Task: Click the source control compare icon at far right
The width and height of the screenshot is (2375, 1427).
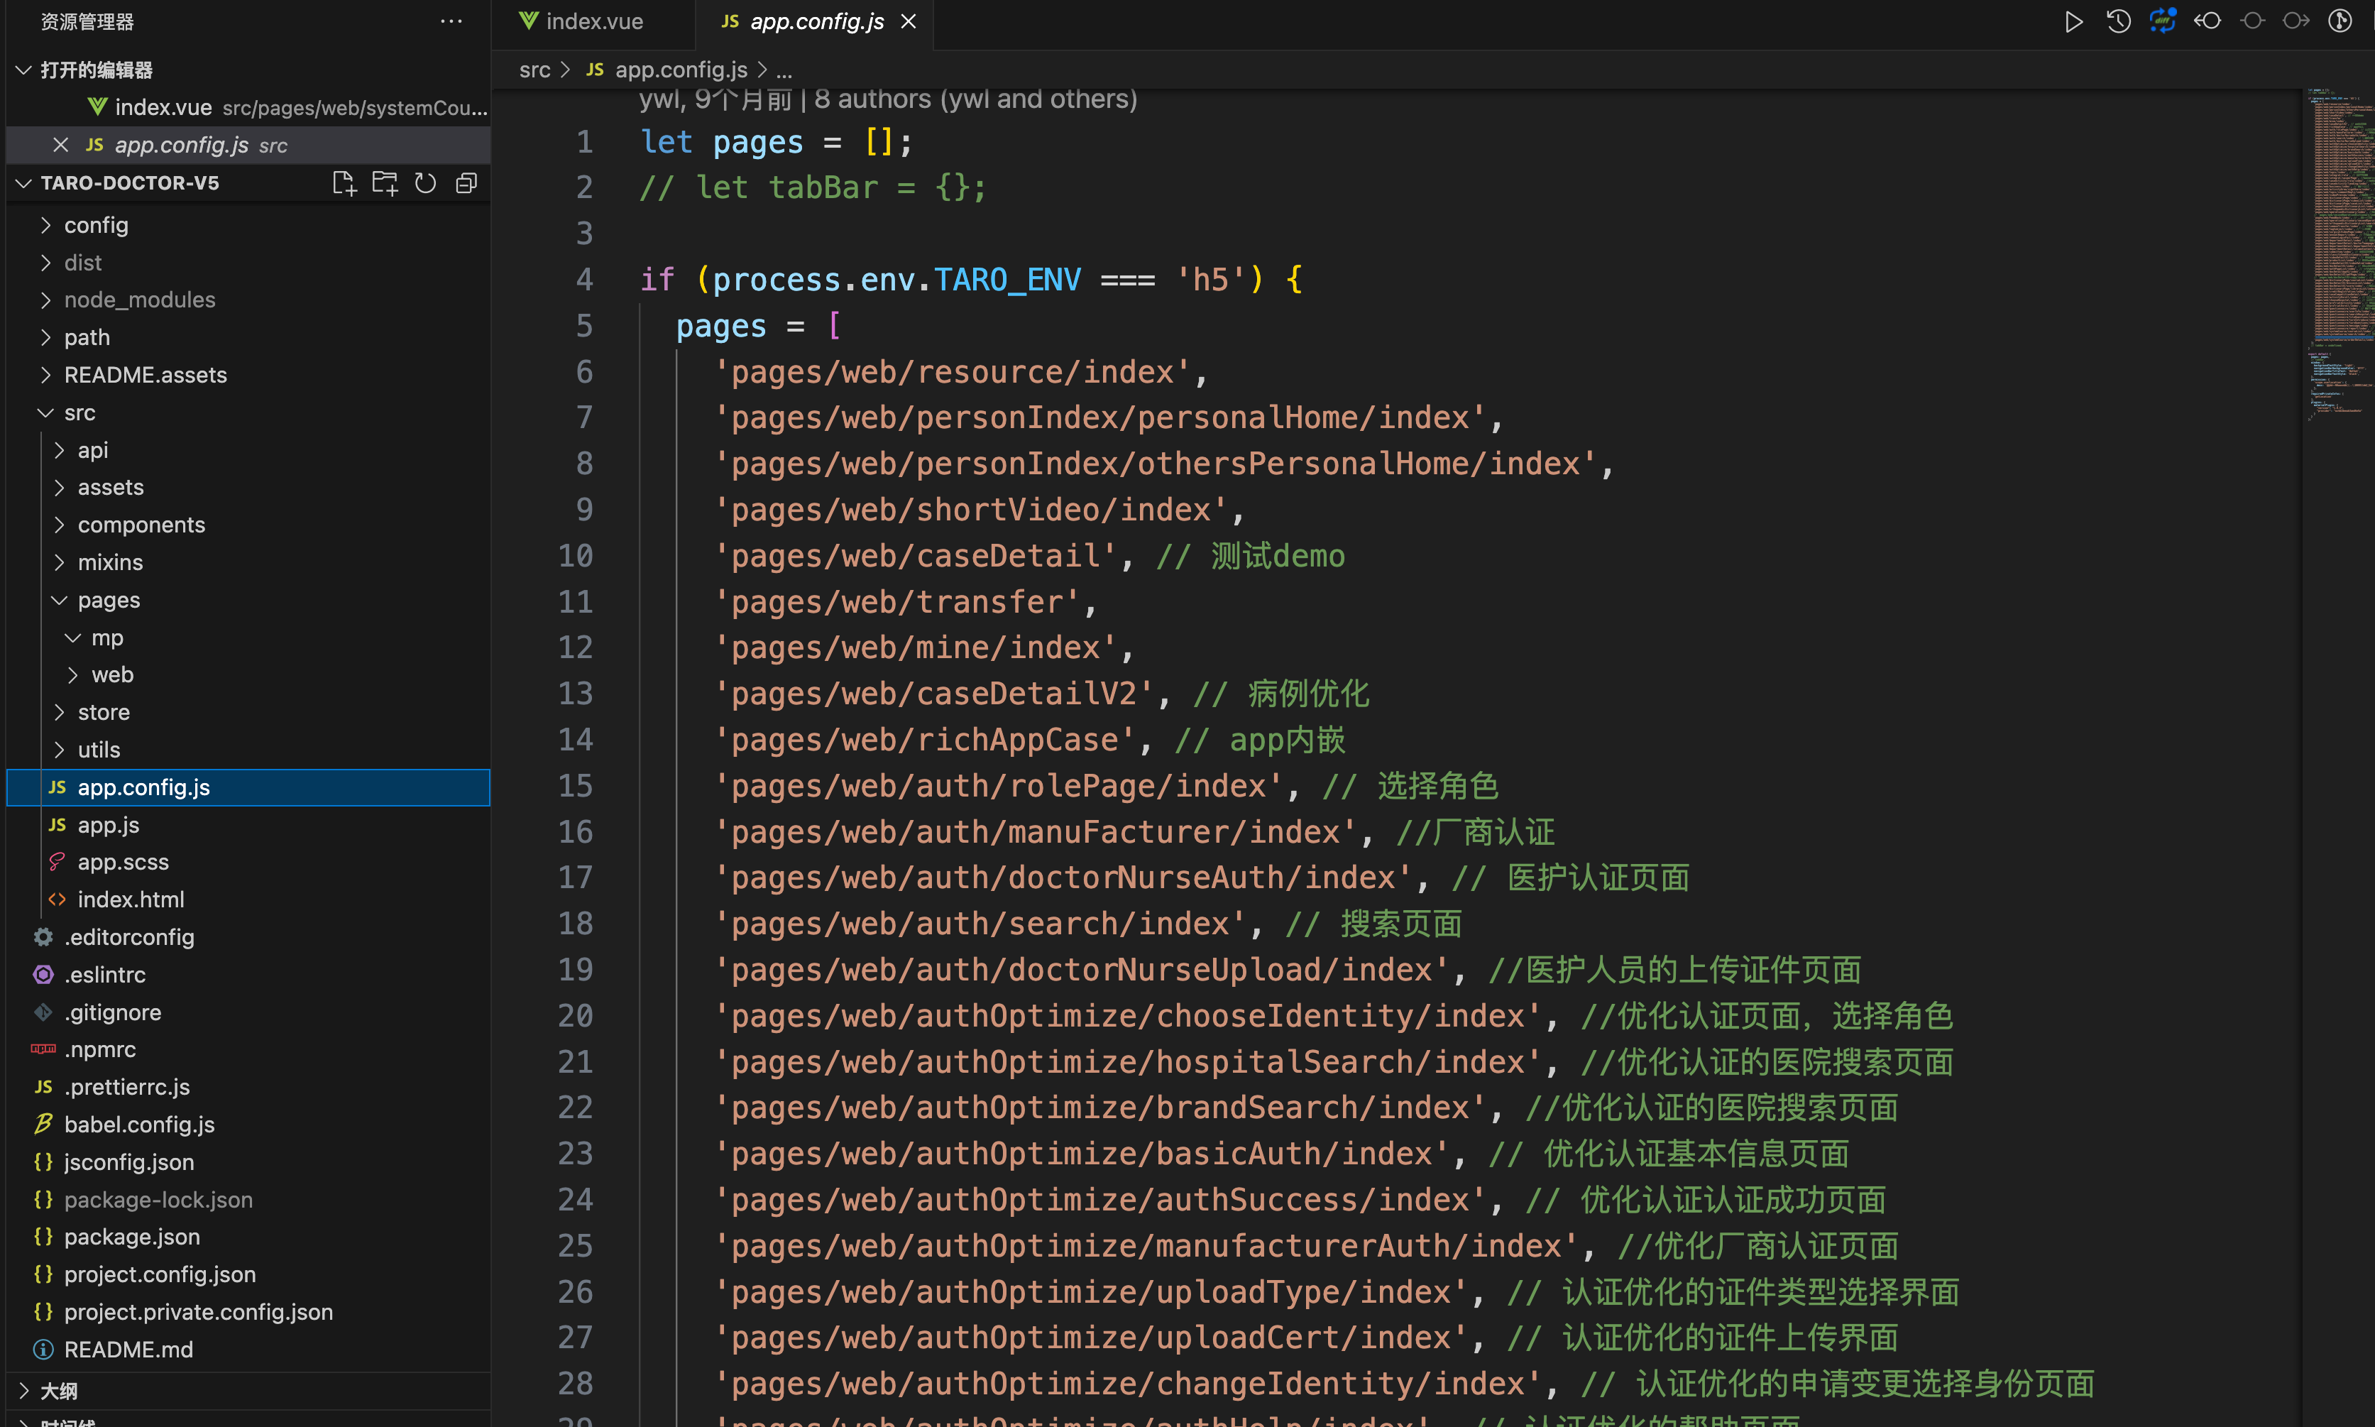Action: coord(2340,21)
